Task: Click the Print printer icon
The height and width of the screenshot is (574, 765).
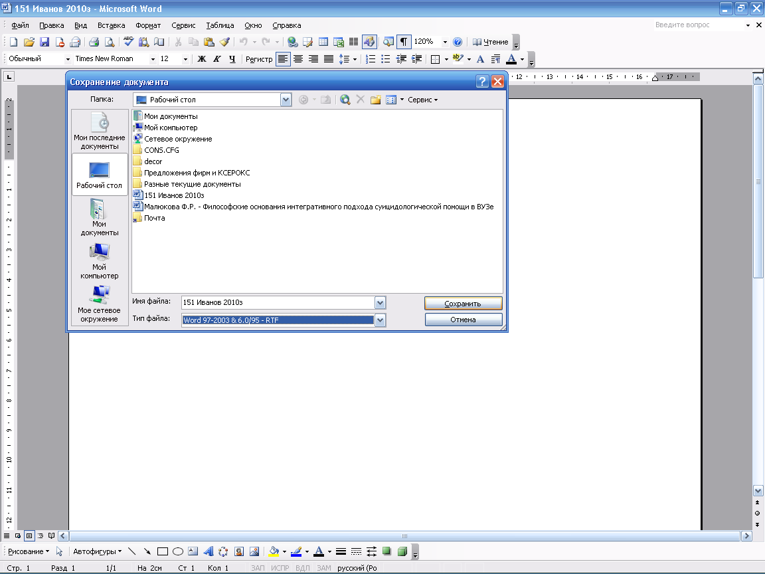Action: (x=94, y=42)
